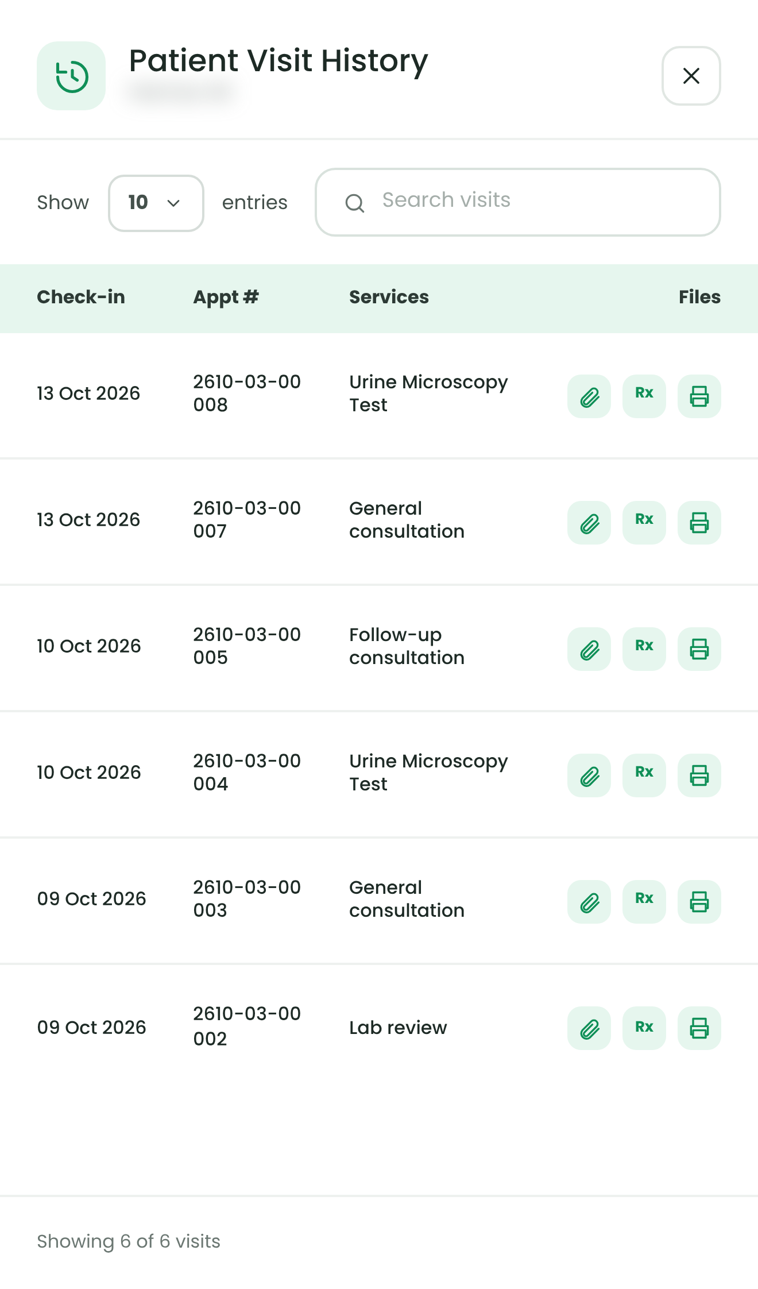
Task: Open attachments for appointment 2610-03-00004
Action: click(589, 775)
